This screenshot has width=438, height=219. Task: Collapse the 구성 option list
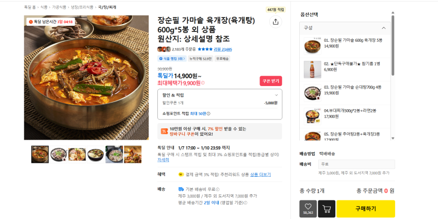click(x=383, y=28)
